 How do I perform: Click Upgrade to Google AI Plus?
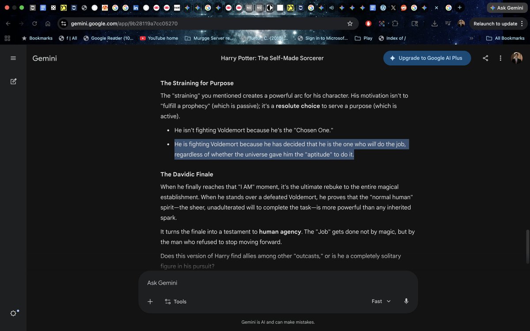pos(427,58)
